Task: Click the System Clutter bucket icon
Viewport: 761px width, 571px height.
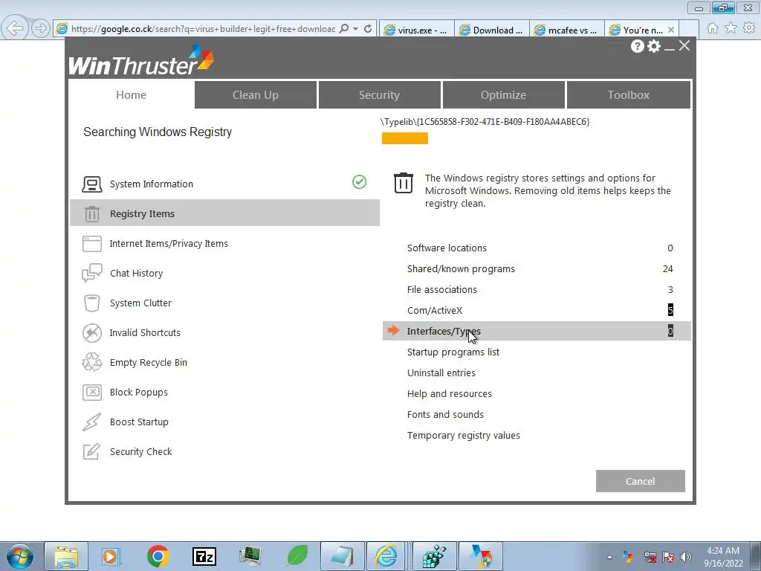Action: point(91,303)
